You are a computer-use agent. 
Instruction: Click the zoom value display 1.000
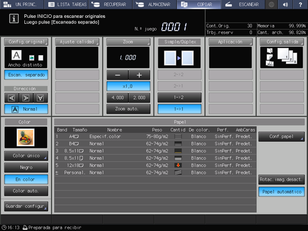click(128, 58)
